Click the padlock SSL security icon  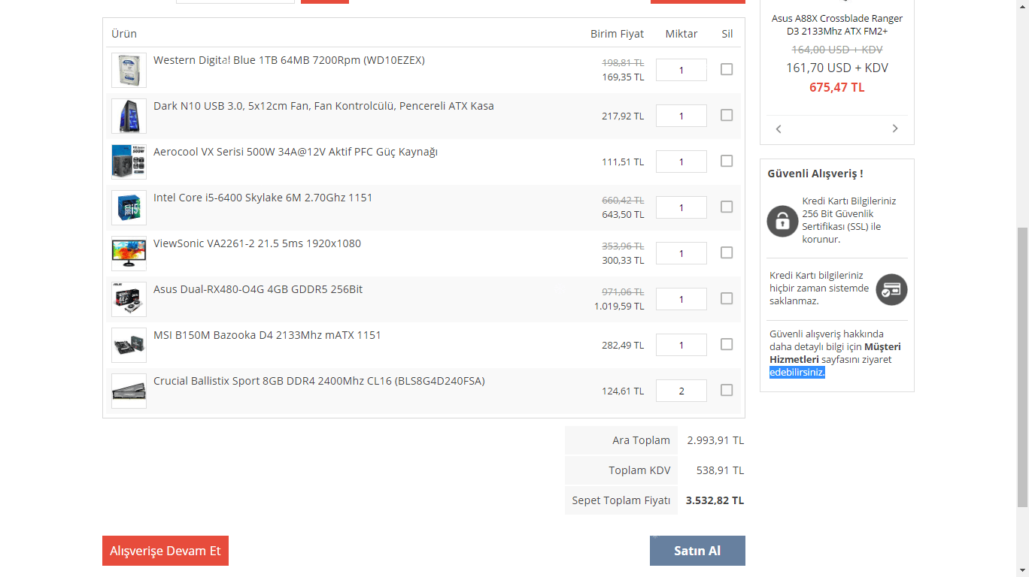tap(782, 221)
